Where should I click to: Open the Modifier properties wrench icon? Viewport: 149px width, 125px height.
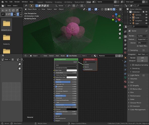[x=125, y=62]
